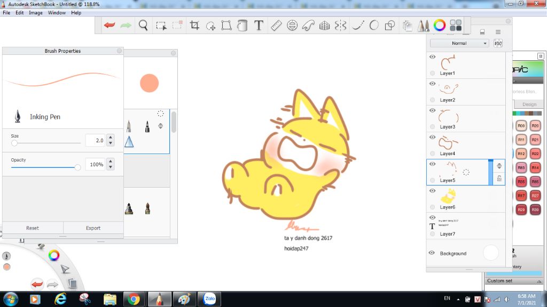Select the Zoom magnifier tool
Screen dimensions: 547x307
[x=143, y=25]
